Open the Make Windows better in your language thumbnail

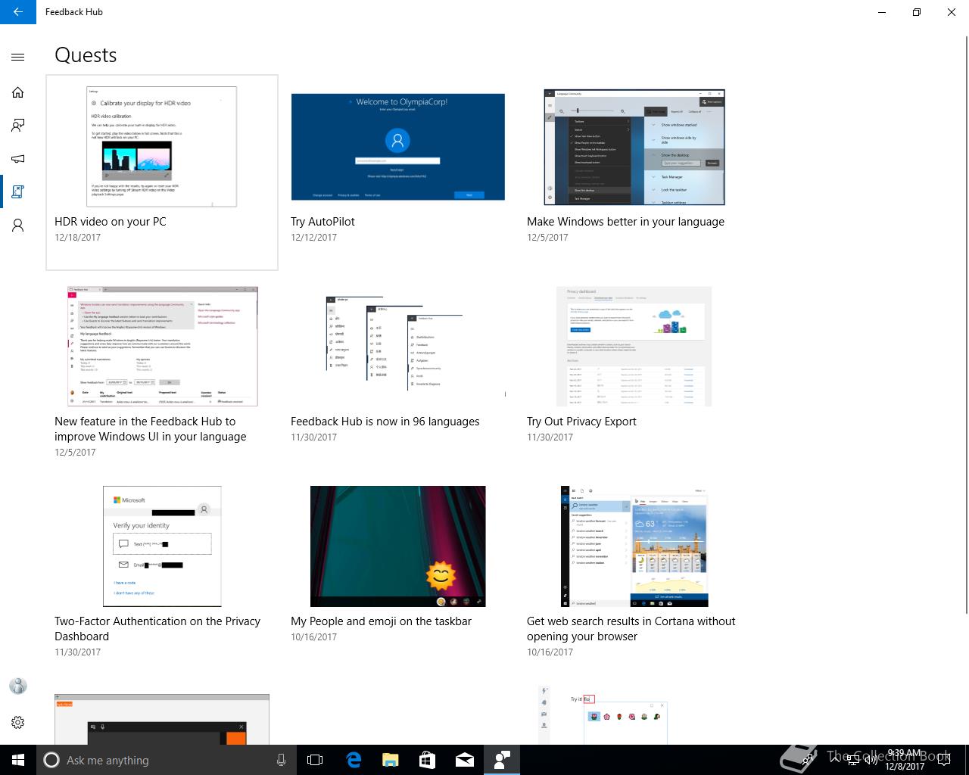[634, 147]
